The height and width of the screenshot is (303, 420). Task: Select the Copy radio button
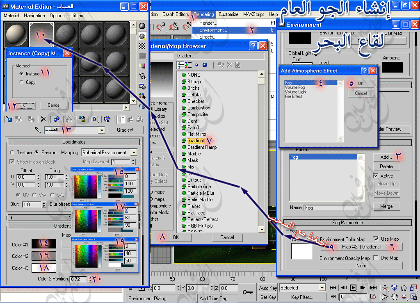pyautogui.click(x=21, y=82)
